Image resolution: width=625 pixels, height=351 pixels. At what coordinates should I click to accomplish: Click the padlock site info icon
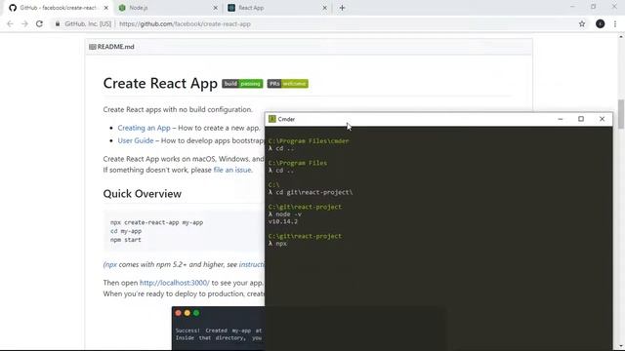click(x=58, y=23)
